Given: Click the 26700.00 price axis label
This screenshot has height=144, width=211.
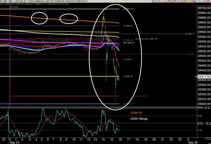Looking at the screenshot, I should 204,8.
